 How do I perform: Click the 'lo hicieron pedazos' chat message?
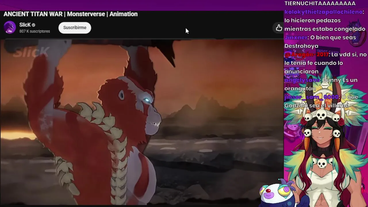point(325,25)
